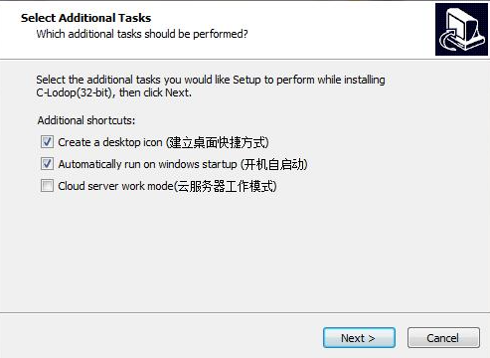The height and width of the screenshot is (358, 490).
Task: Click the 'Cloud server work mode' English label
Action: (115, 186)
